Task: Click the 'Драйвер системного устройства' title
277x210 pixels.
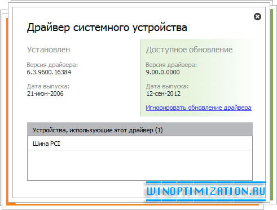Action: tap(107, 28)
